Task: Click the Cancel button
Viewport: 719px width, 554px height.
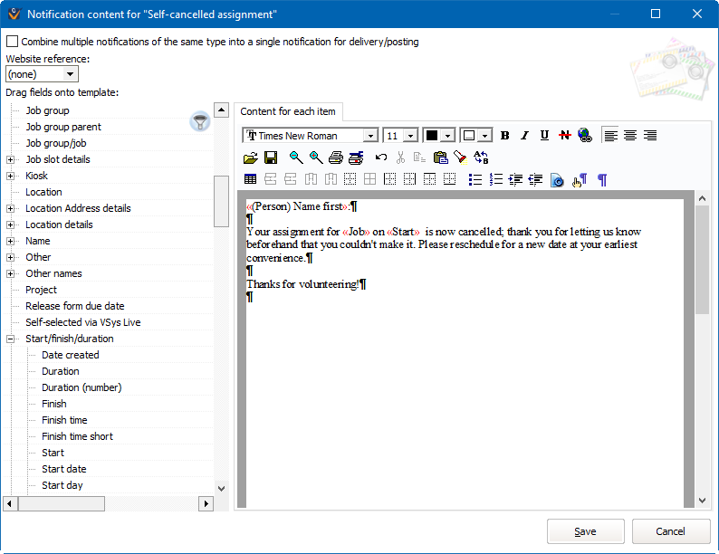Action: tap(670, 531)
